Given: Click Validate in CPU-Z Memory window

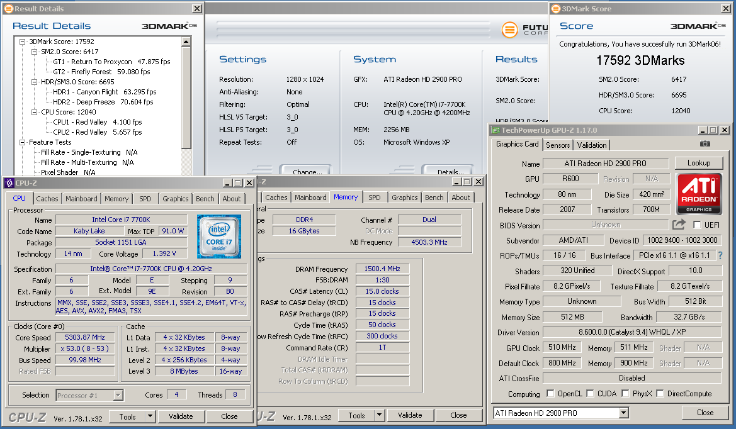Looking at the screenshot, I should pyautogui.click(x=410, y=415).
